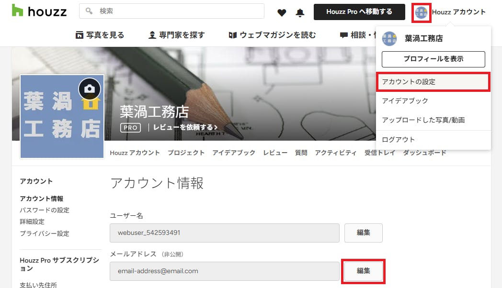Viewport: 502px width, 288px height.
Task: Open 写真を見る in navigation
Action: point(100,35)
